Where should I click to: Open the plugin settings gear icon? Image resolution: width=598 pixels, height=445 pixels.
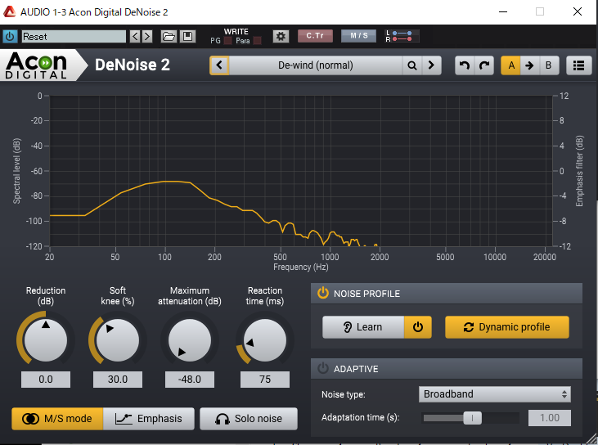pos(281,37)
